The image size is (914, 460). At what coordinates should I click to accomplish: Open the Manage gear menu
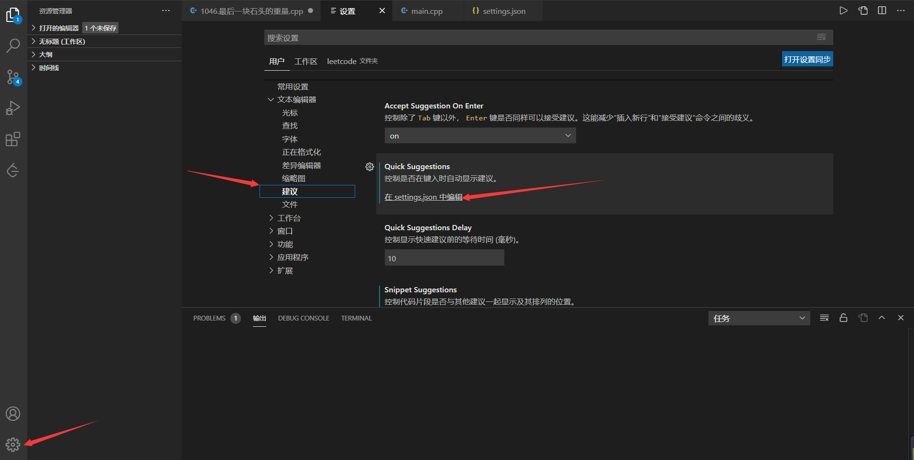point(13,444)
